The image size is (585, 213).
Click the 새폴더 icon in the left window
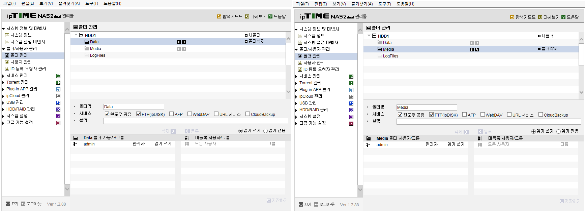tap(246, 35)
